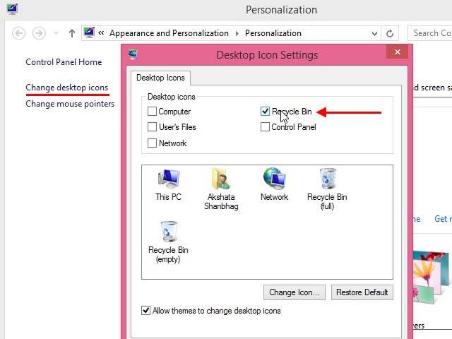Select the Recycle Bin (full) icon
This screenshot has height=339, width=452.
click(x=327, y=189)
